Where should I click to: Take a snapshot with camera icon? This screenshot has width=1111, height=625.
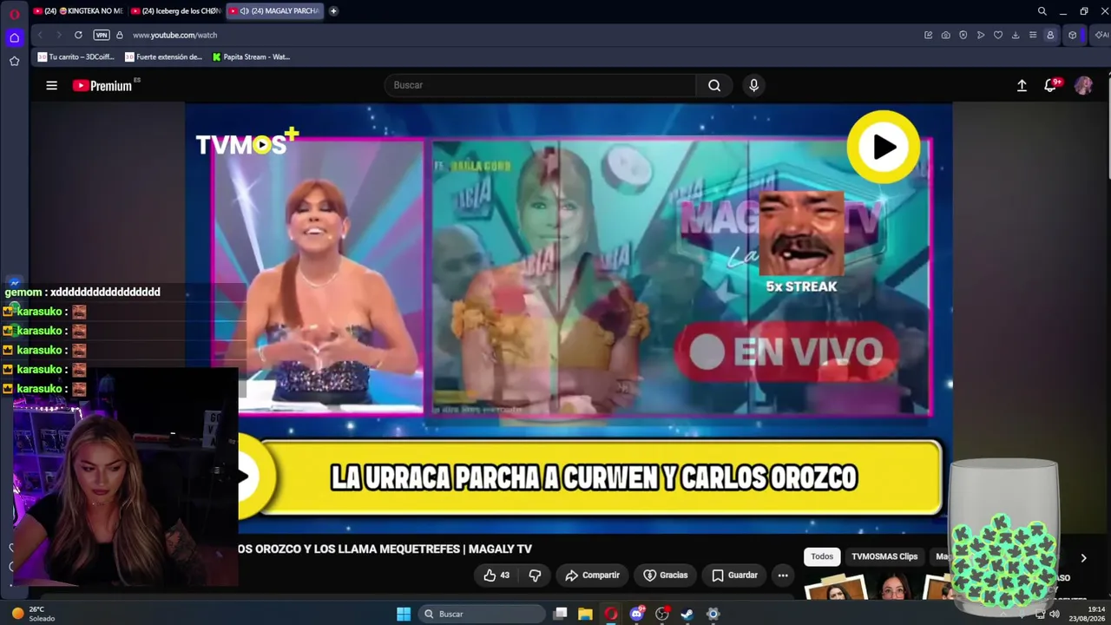[945, 35]
